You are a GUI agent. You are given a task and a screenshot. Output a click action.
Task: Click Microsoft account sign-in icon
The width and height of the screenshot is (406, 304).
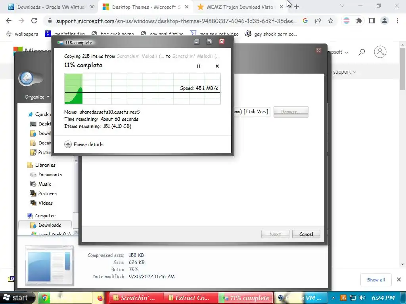pos(380,52)
